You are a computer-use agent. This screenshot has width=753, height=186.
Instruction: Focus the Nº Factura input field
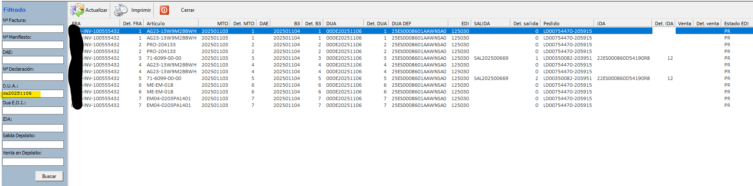(33, 29)
